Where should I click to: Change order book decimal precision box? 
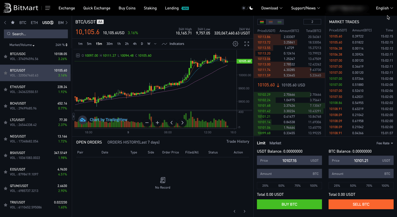point(312,22)
